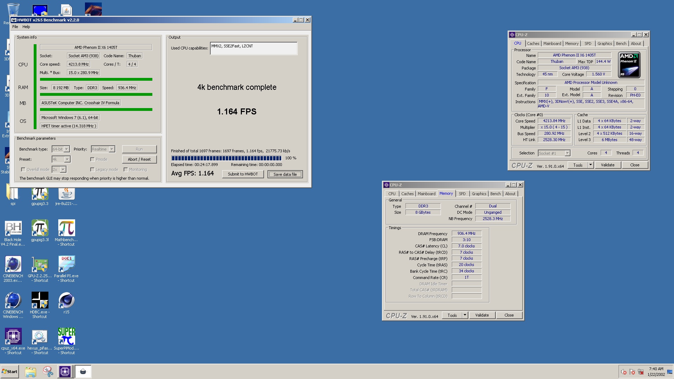
Task: Launch the r15 Cinebench desktop icon
Action: [66, 303]
